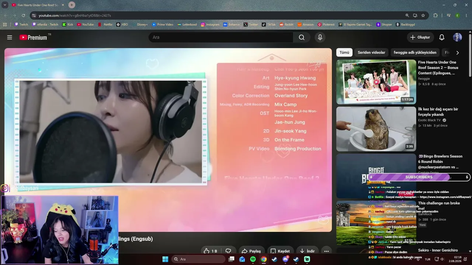Screen dimensions: 472x265
Task: Open Reddit bookmark
Action: (287, 25)
